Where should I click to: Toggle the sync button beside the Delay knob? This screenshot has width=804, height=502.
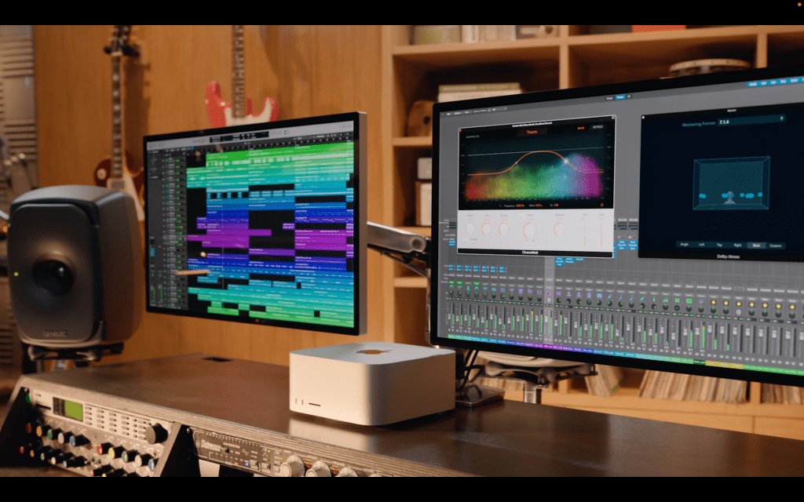(520, 216)
